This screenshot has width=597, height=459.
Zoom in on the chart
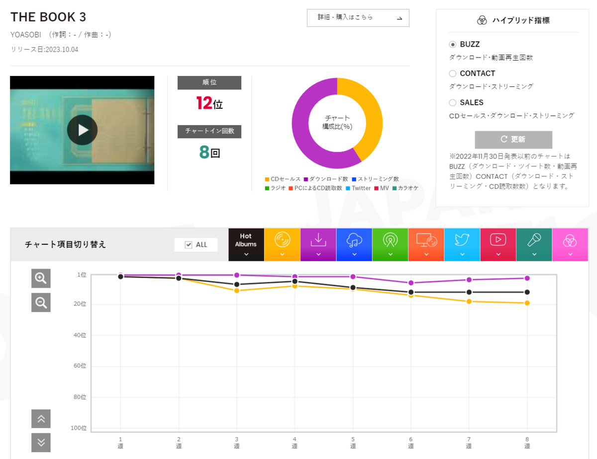pyautogui.click(x=41, y=278)
